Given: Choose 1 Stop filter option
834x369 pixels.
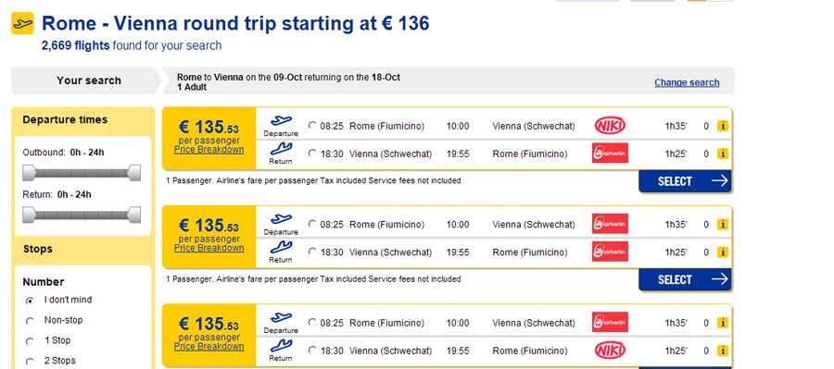Looking at the screenshot, I should click(30, 341).
